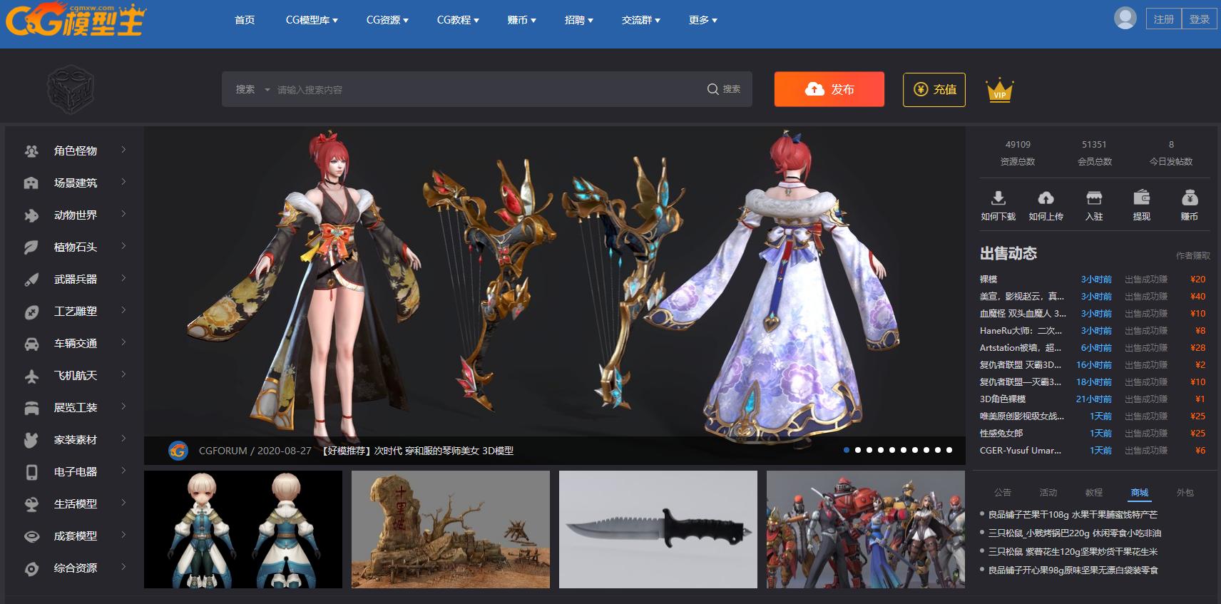Click the 工艺雕塑 category icon

(31, 312)
